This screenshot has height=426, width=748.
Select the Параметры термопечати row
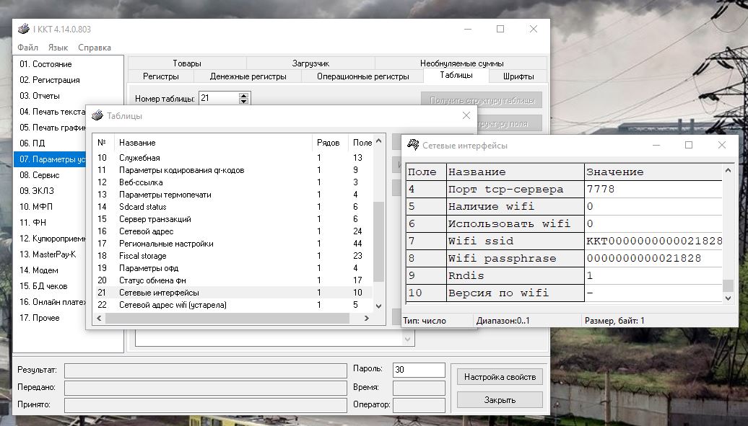[x=232, y=195]
